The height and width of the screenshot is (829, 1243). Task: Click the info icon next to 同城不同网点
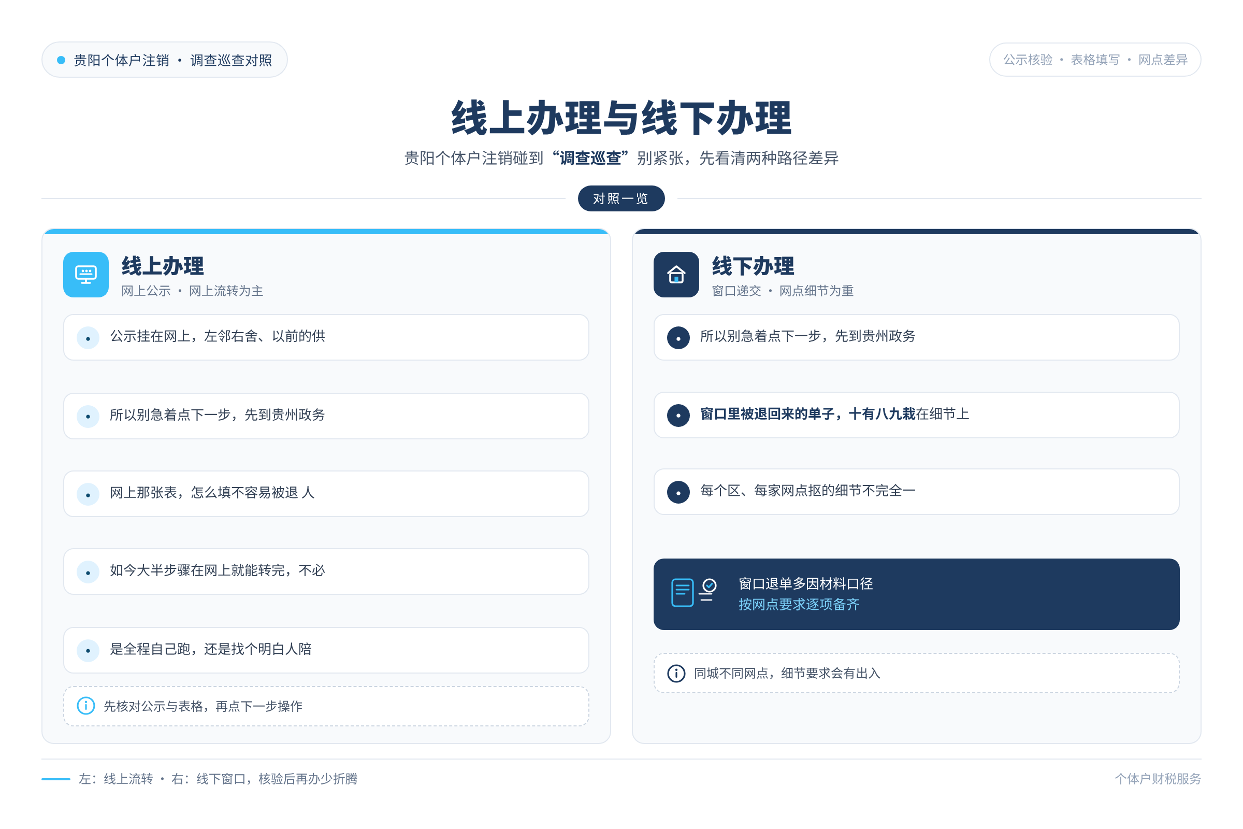[x=676, y=673]
